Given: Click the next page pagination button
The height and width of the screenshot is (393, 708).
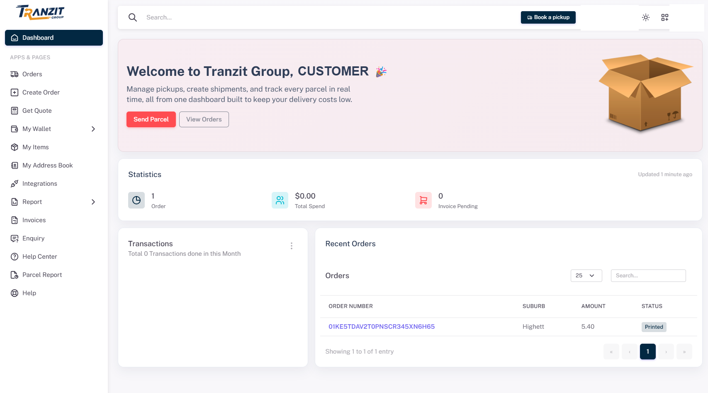Looking at the screenshot, I should tap(666, 352).
